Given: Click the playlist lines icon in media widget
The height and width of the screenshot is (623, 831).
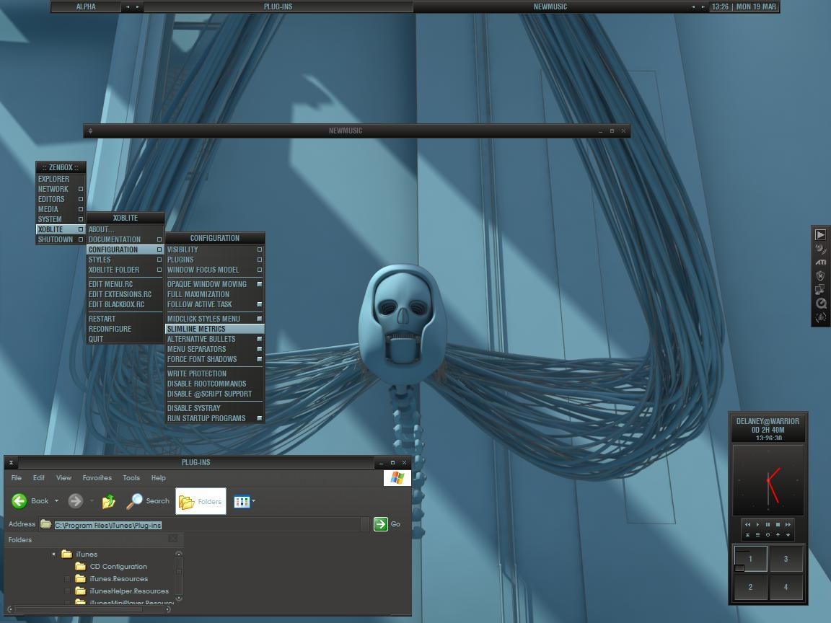Looking at the screenshot, I should pyautogui.click(x=758, y=534).
